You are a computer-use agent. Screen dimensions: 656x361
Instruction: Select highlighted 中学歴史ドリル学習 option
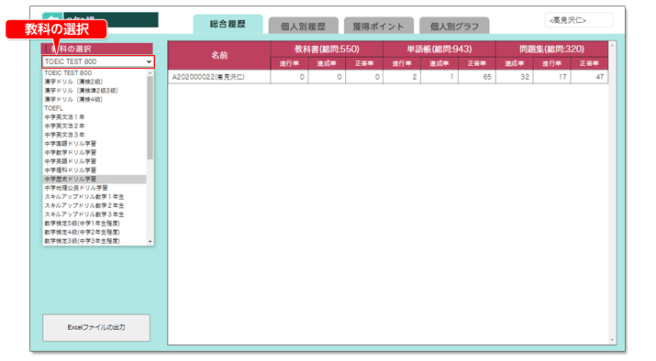[x=95, y=179]
